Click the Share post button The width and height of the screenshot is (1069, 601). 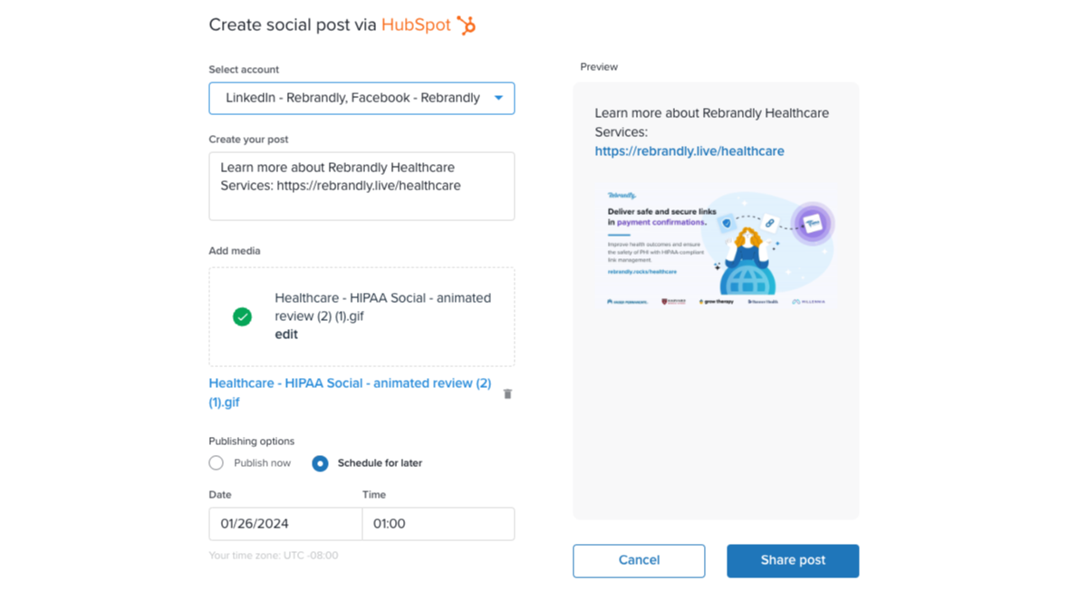coord(793,560)
